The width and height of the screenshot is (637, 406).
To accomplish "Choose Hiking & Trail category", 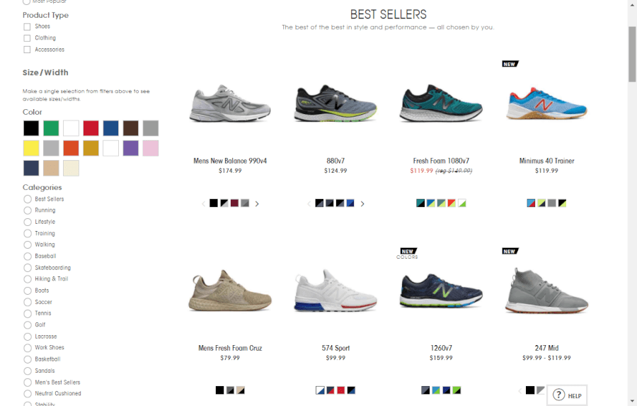I will (x=27, y=279).
